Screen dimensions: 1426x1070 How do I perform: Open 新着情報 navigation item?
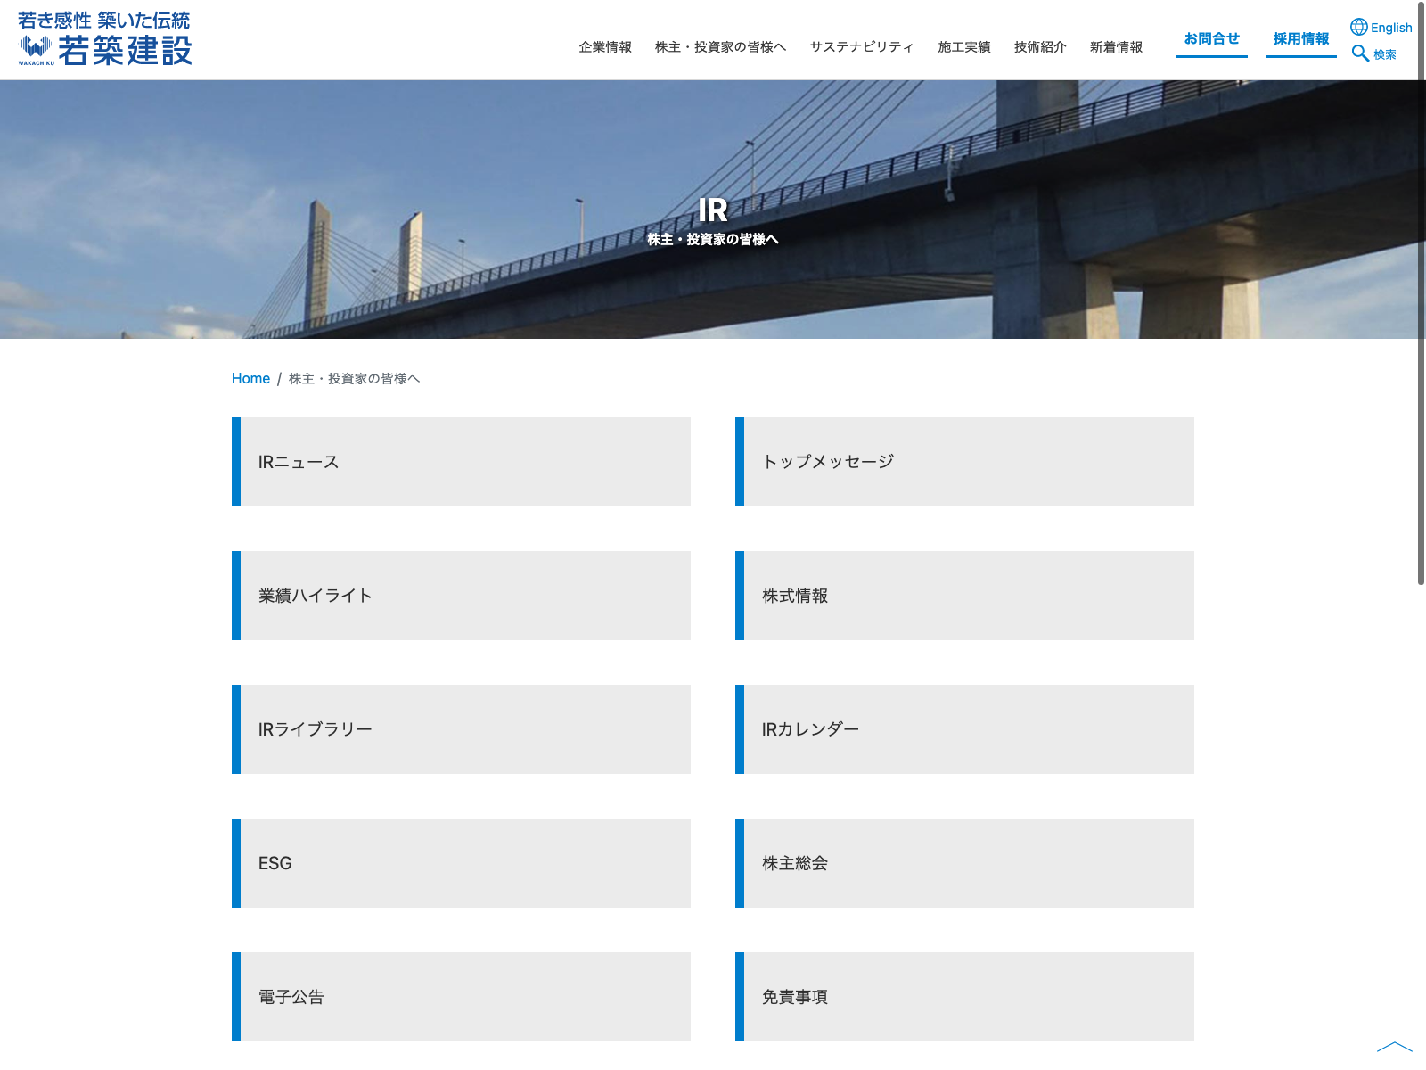(1116, 47)
